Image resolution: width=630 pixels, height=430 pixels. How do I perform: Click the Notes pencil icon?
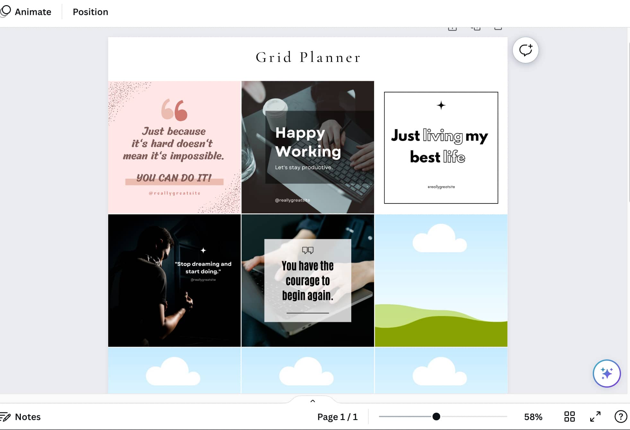[5, 417]
